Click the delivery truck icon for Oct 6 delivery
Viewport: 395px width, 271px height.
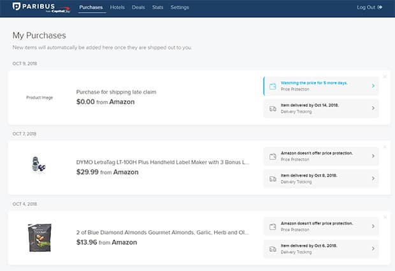(273, 249)
